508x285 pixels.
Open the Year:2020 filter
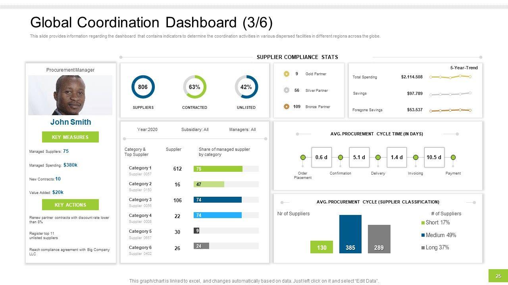147,129
